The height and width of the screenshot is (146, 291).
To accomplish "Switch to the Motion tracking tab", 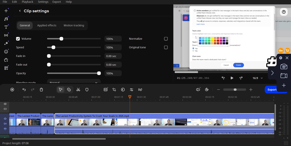I will tap(74, 25).
